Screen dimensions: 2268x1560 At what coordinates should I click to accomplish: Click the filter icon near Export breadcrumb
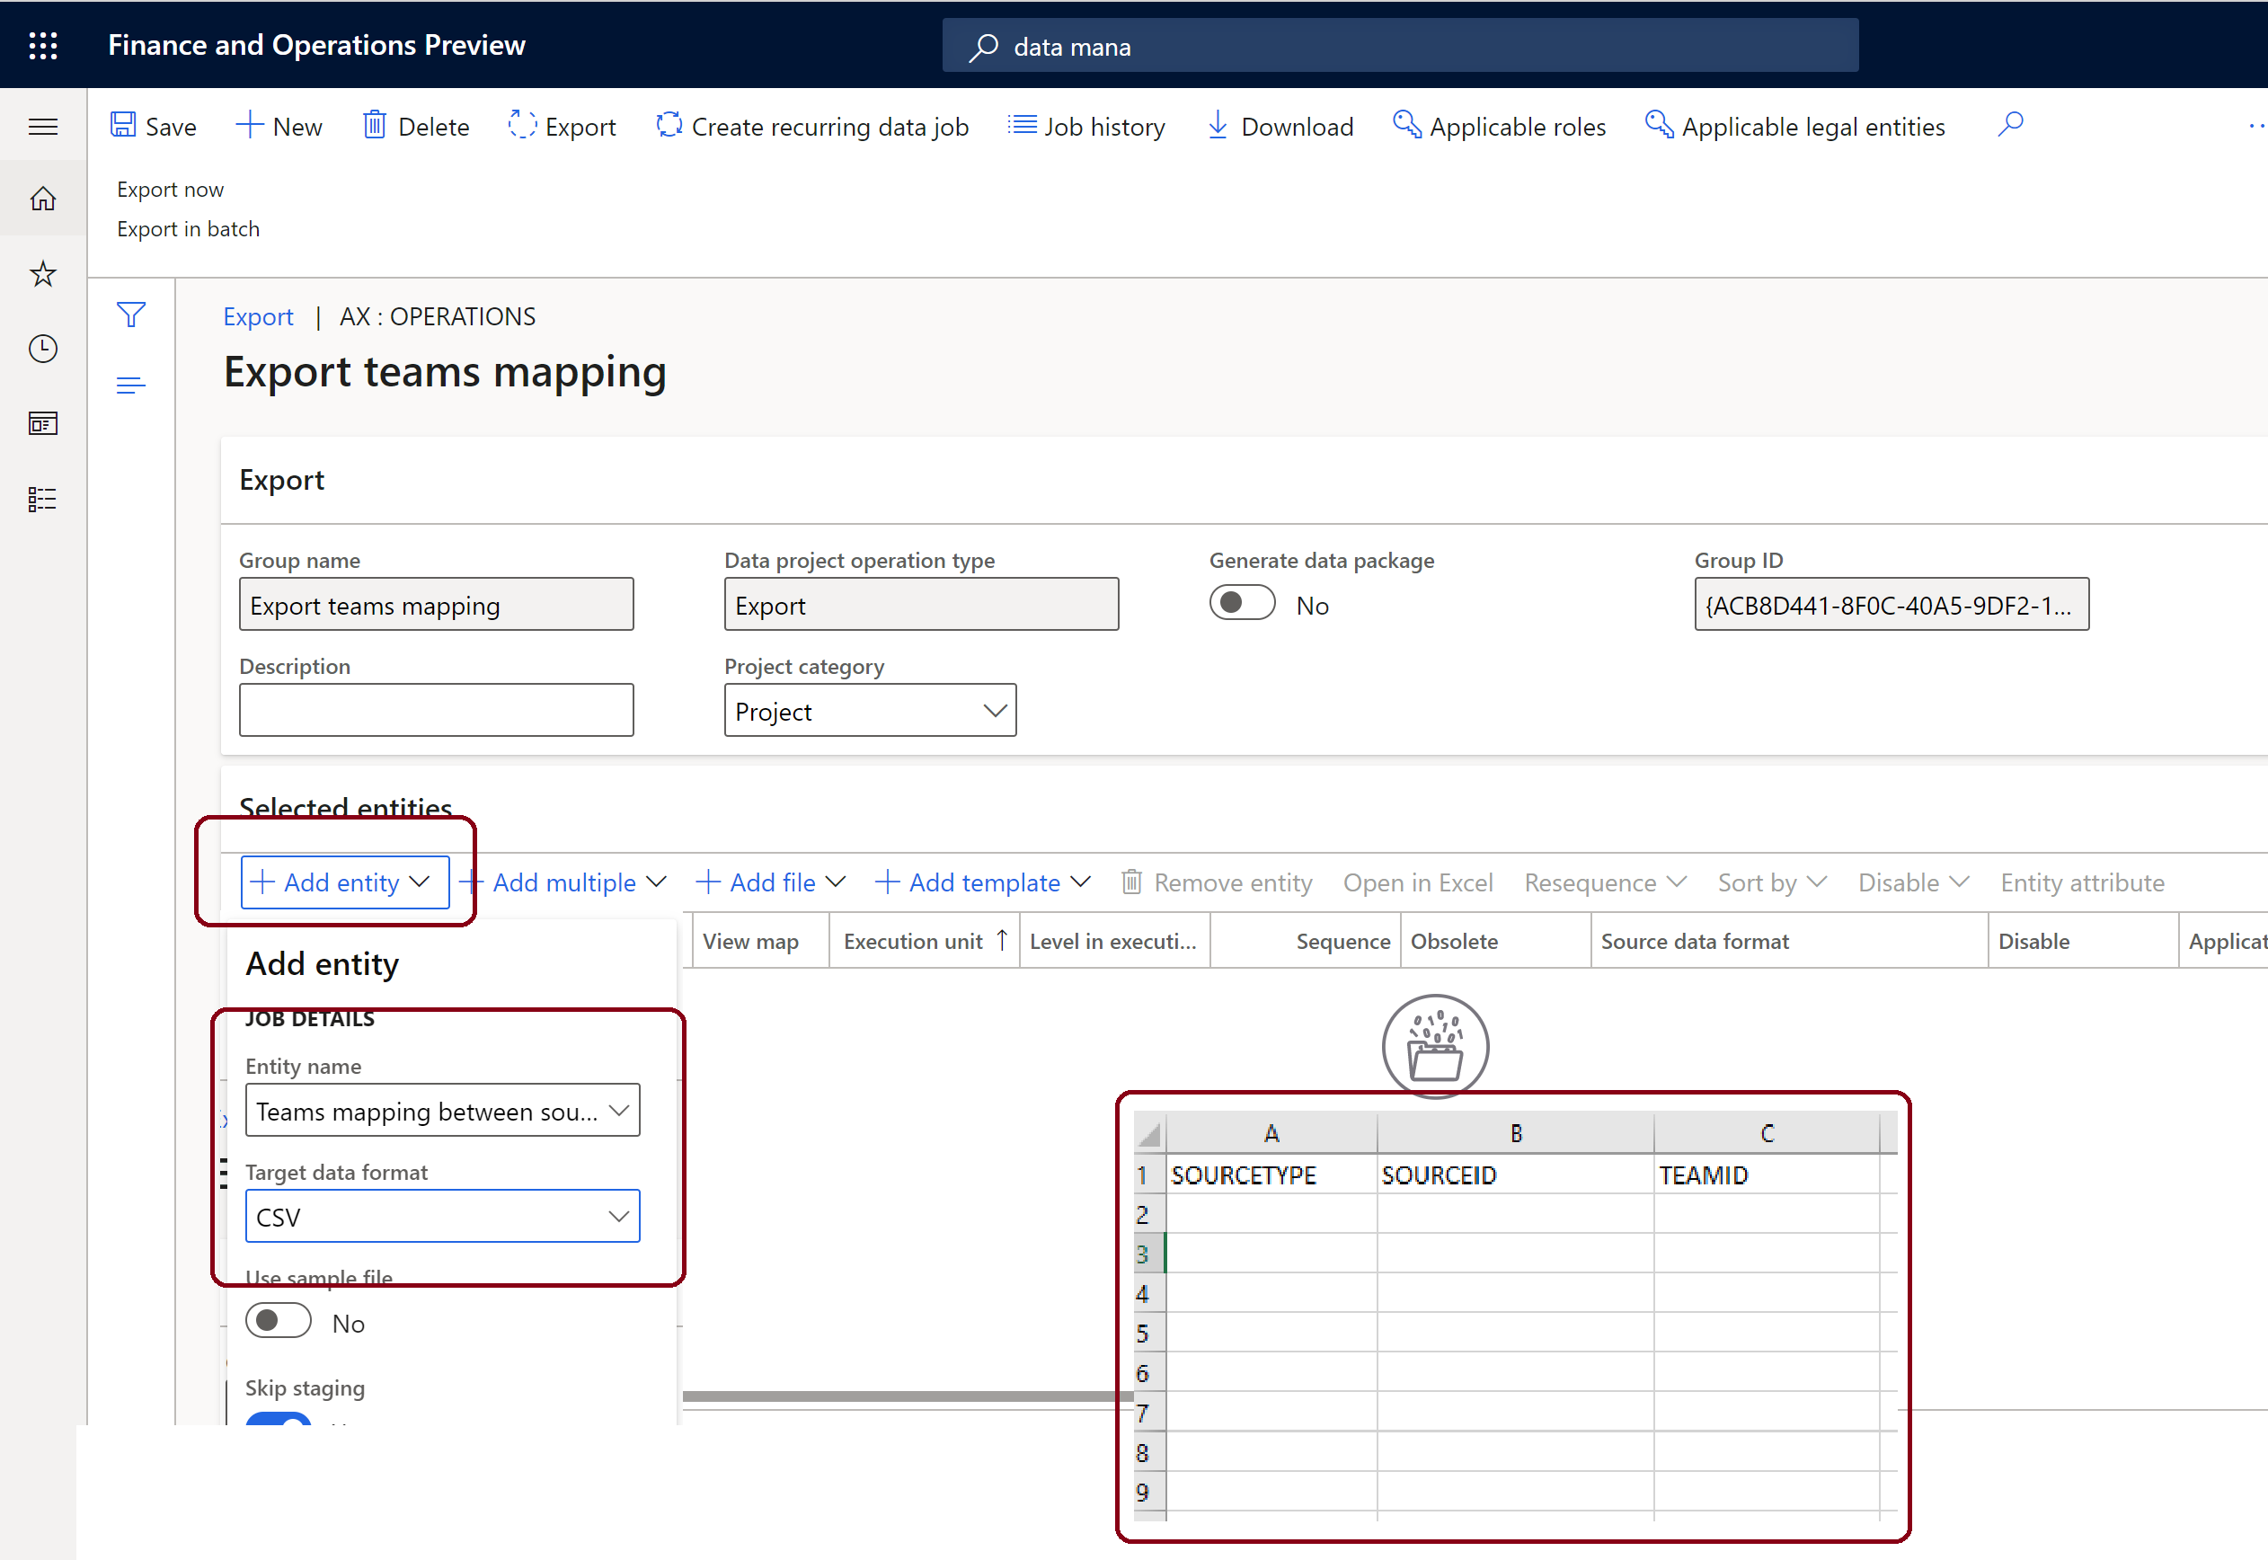tap(133, 315)
